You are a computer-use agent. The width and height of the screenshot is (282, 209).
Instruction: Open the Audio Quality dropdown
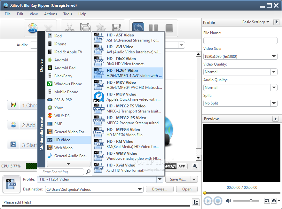point(274,88)
